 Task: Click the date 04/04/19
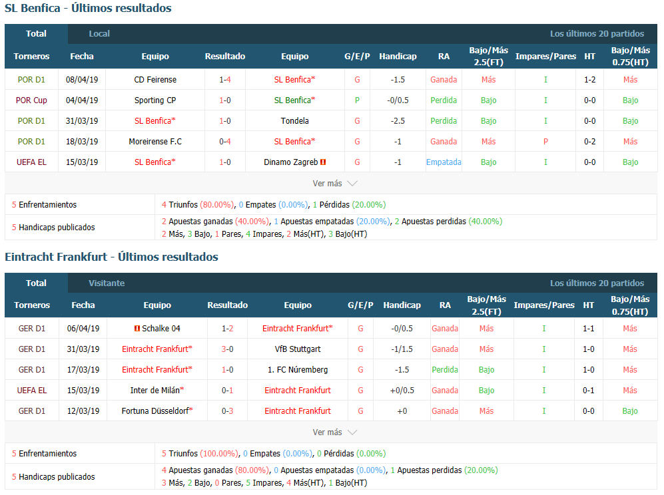coord(82,100)
